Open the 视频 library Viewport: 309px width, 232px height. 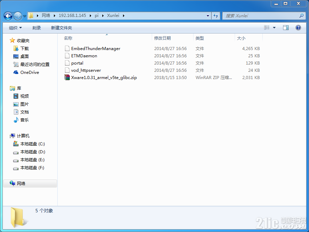point(25,96)
